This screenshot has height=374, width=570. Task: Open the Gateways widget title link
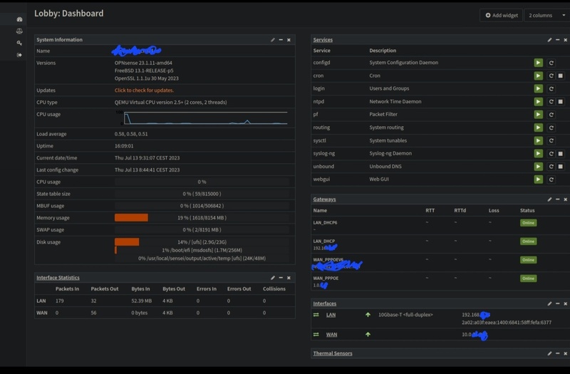pos(324,199)
